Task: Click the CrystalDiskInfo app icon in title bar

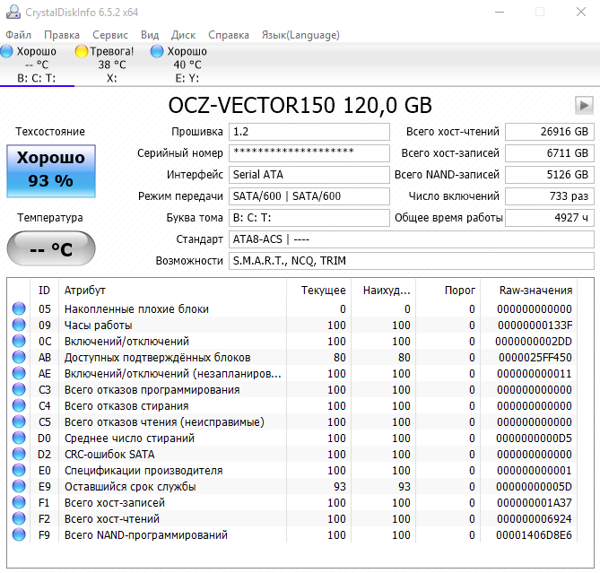Action: (13, 12)
